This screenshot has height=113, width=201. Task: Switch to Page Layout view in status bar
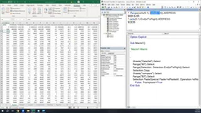(x=74, y=107)
